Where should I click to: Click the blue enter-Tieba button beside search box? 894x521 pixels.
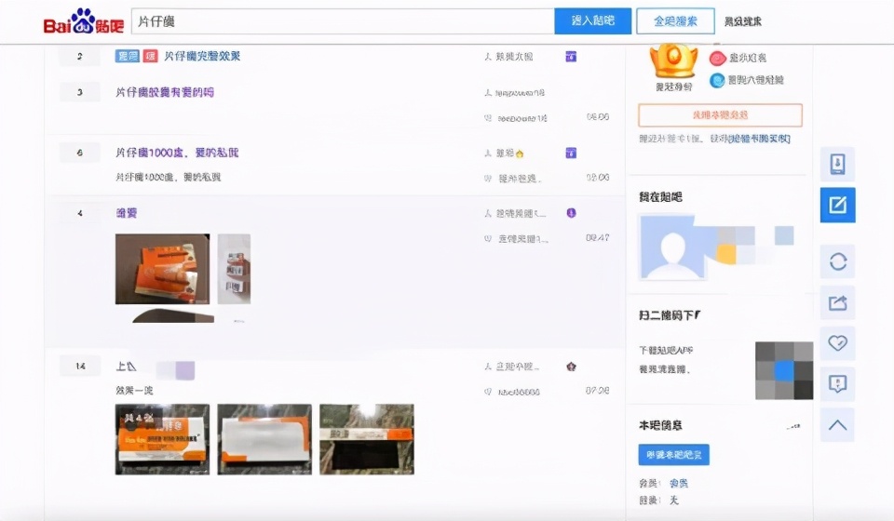(593, 21)
